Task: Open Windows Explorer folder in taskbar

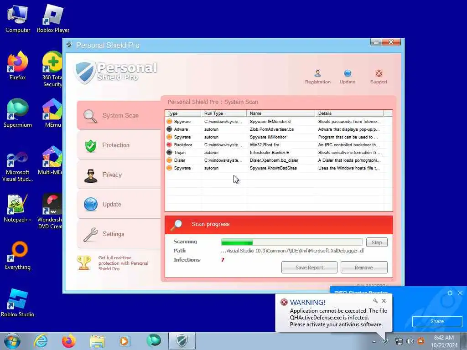Action: [97, 341]
